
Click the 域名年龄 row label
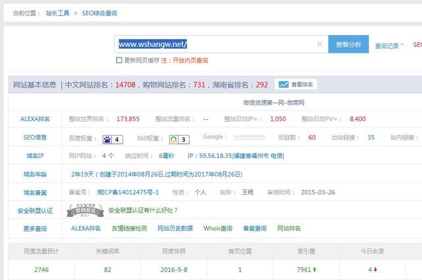pos(35,175)
